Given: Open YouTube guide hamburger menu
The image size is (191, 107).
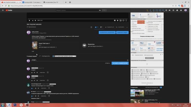Looking at the screenshot, I should [x=3, y=10].
